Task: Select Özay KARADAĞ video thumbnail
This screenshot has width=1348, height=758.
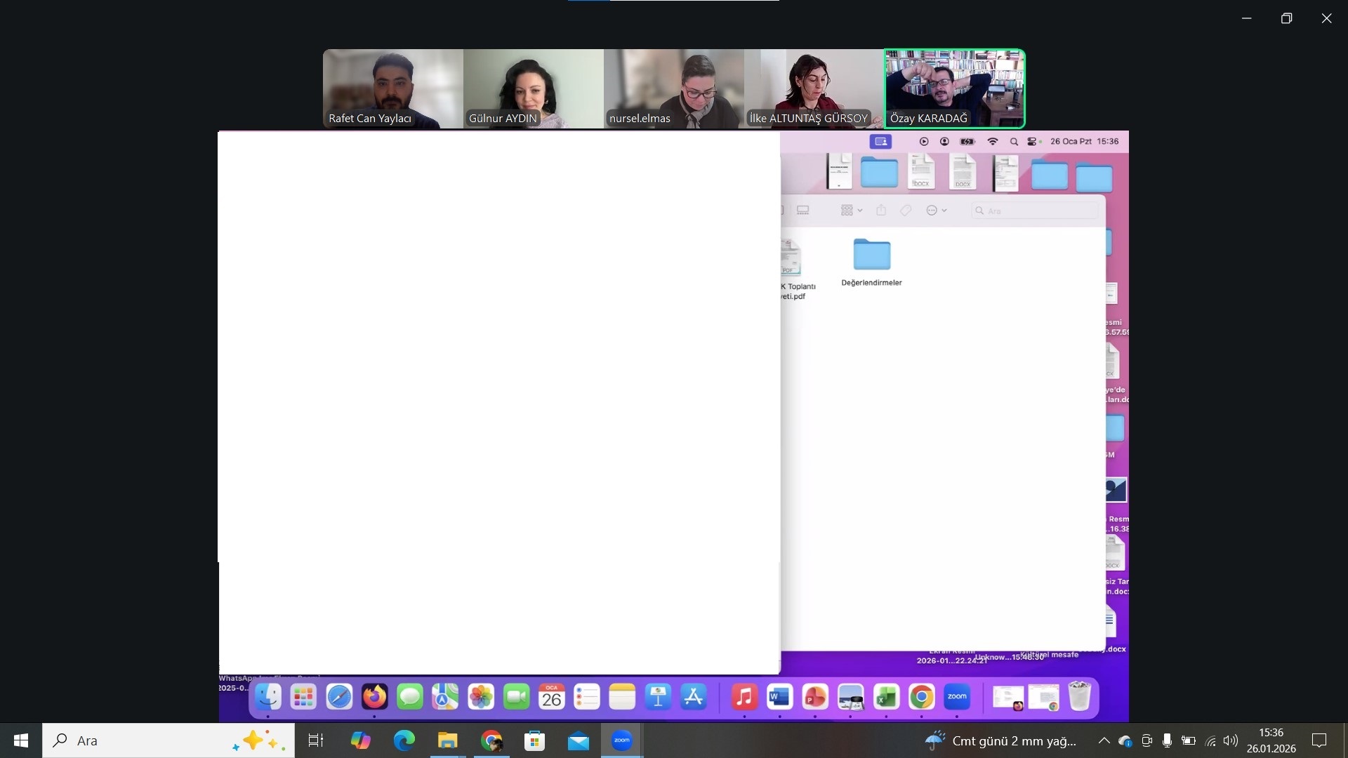Action: [954, 88]
